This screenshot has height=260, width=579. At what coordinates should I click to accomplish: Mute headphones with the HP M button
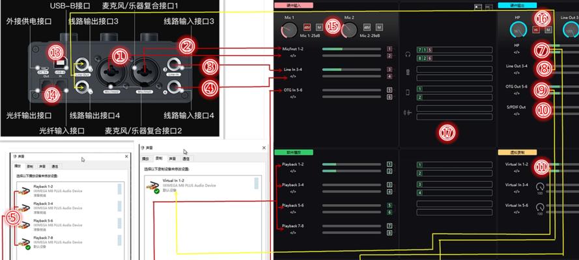548,29
